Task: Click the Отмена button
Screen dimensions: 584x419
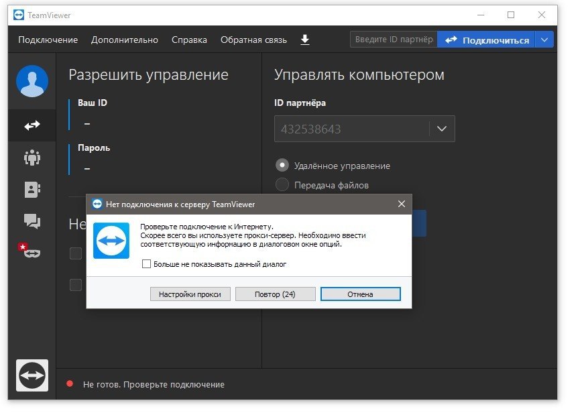Action: point(361,294)
